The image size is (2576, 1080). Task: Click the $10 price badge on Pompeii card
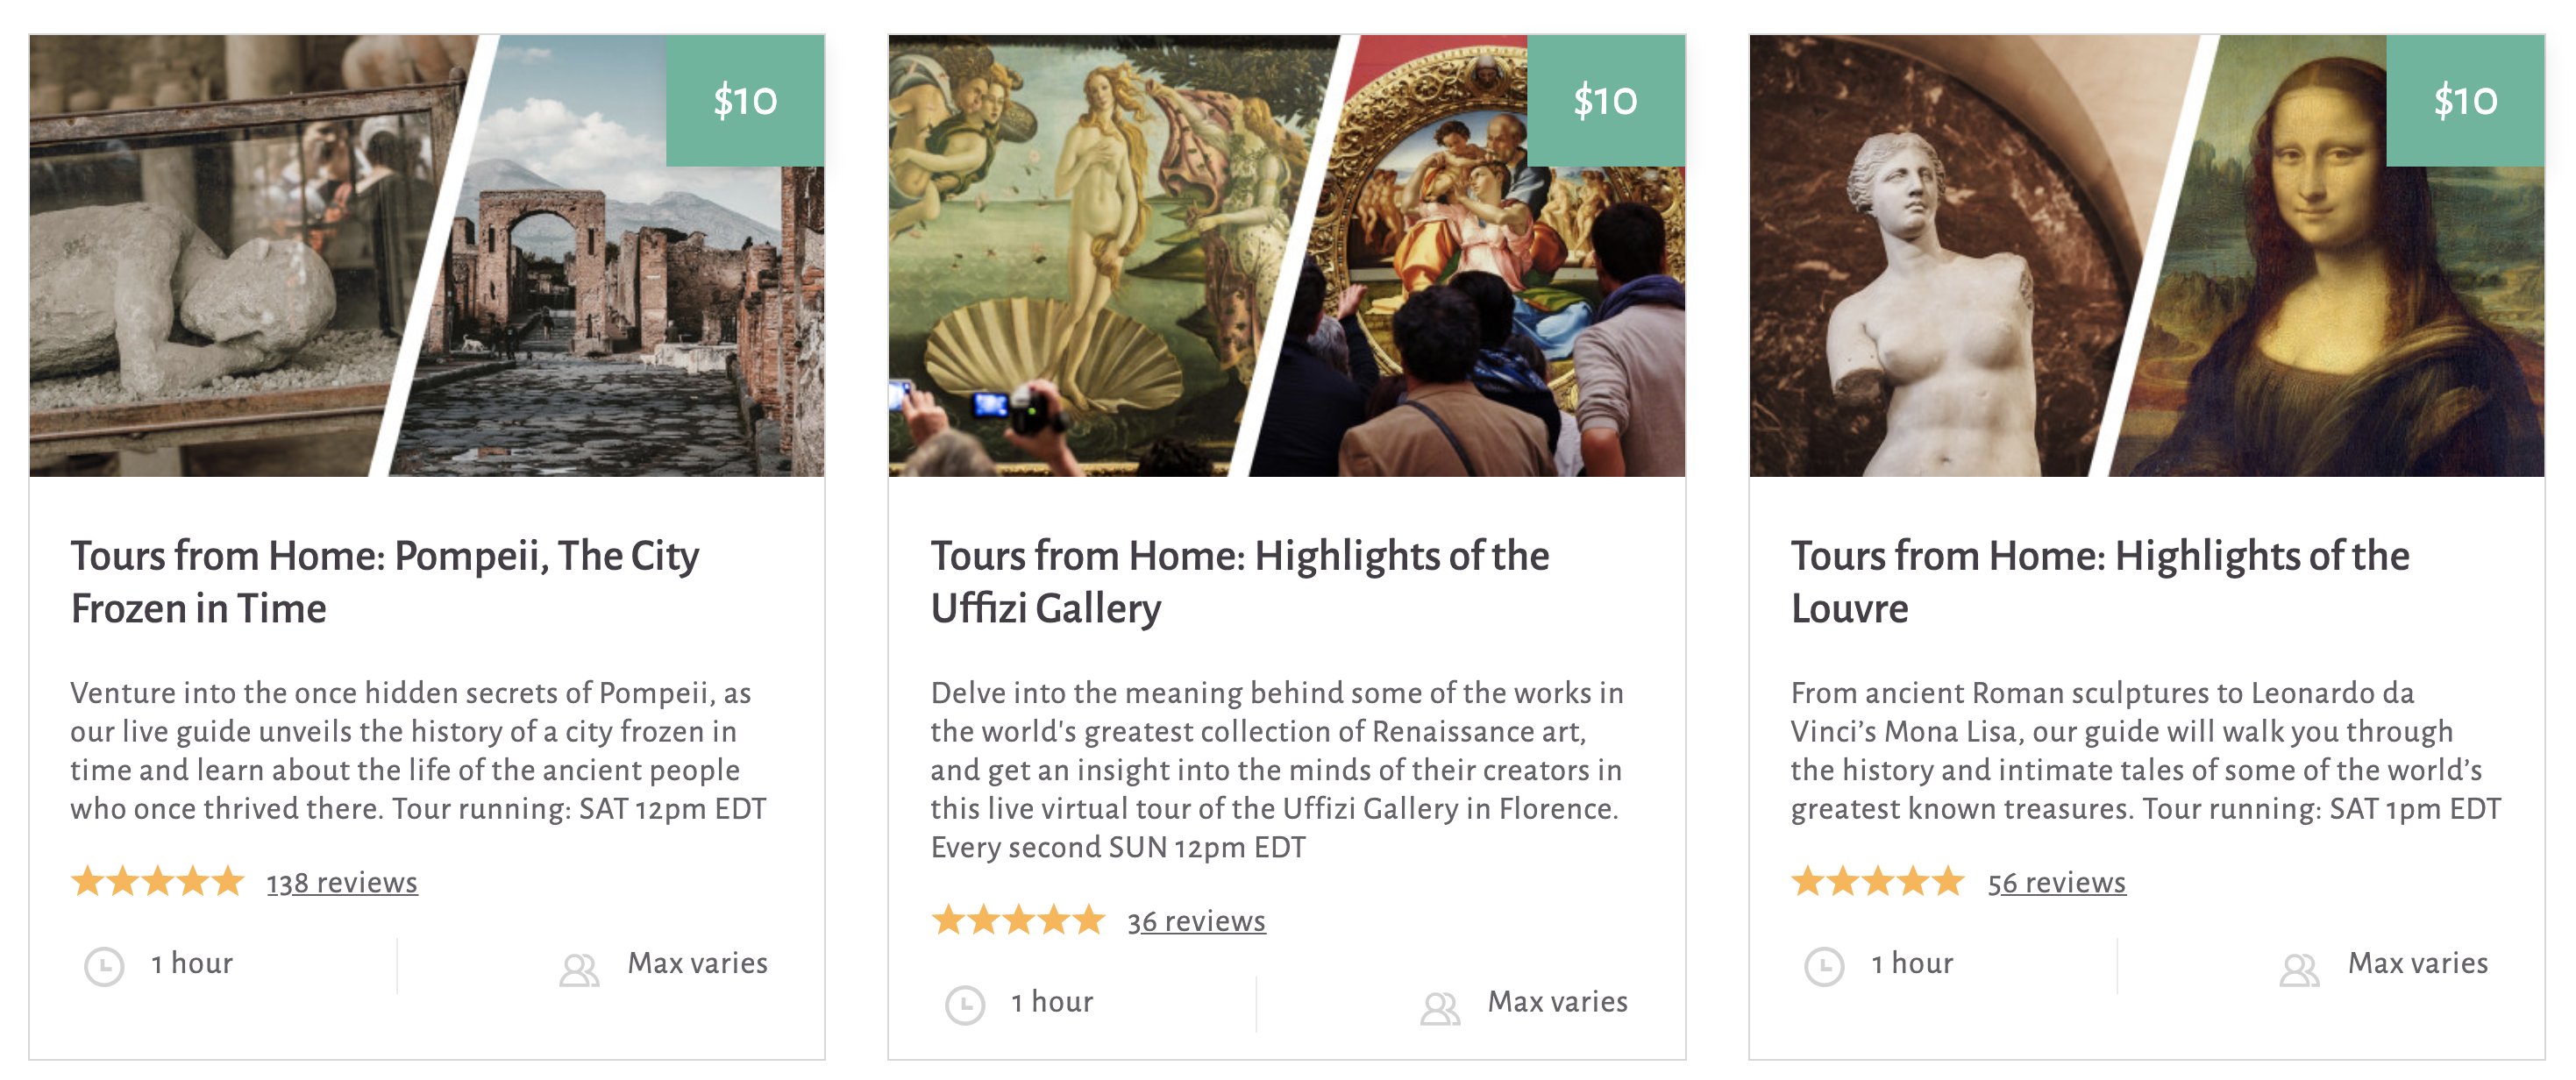tap(745, 101)
